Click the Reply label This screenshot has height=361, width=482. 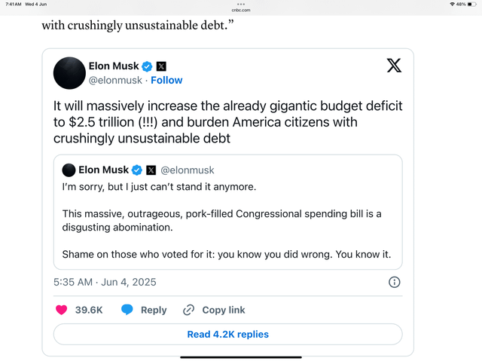tap(154, 310)
